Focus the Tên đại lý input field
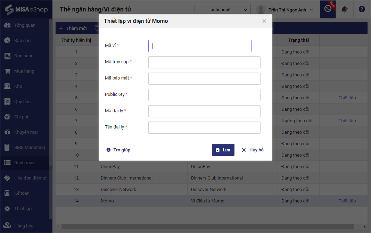This screenshot has width=371, height=233. [204, 127]
